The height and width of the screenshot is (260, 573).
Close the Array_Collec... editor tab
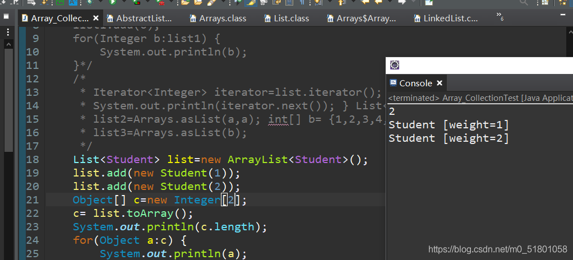pos(96,18)
